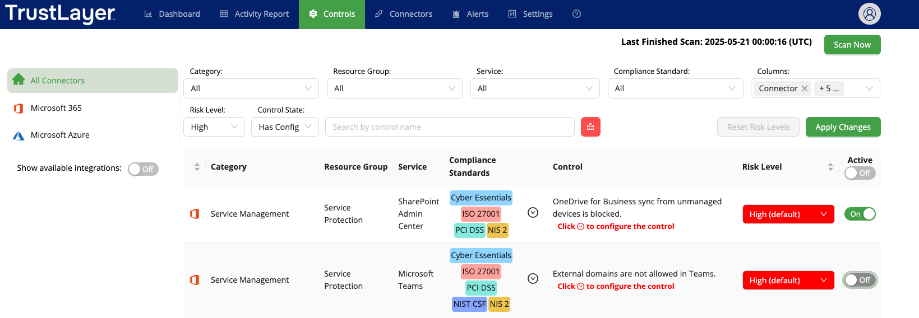Open the help question mark icon
Viewport: 919px width, 318px height.
coord(576,14)
